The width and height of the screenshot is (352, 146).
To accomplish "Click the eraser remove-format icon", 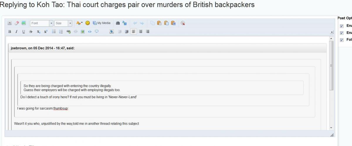I will (x=17, y=23).
